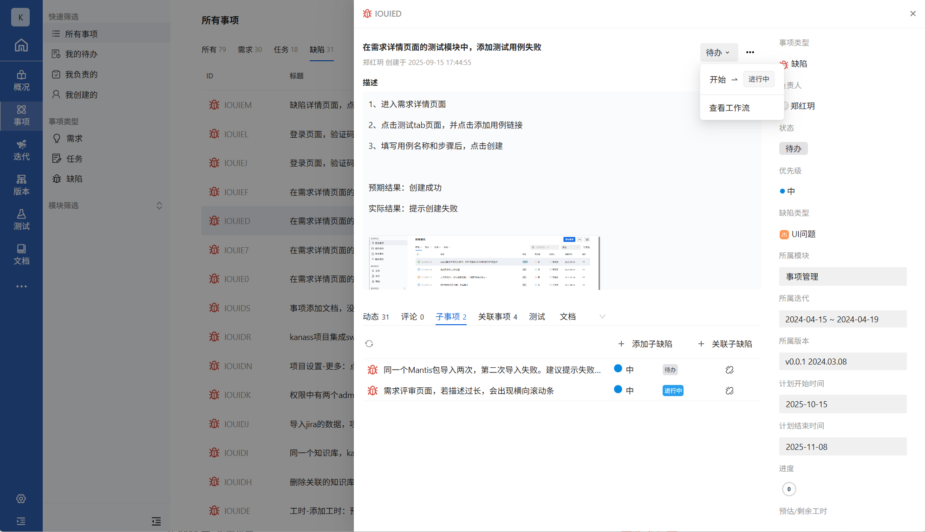Open the 迭代 iteration sidebar icon
Screen dimensions: 925x532
[21, 150]
